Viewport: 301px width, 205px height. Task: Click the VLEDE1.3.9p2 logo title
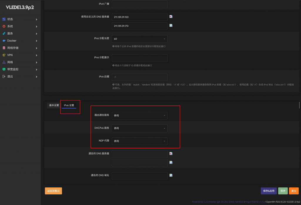[20, 7]
